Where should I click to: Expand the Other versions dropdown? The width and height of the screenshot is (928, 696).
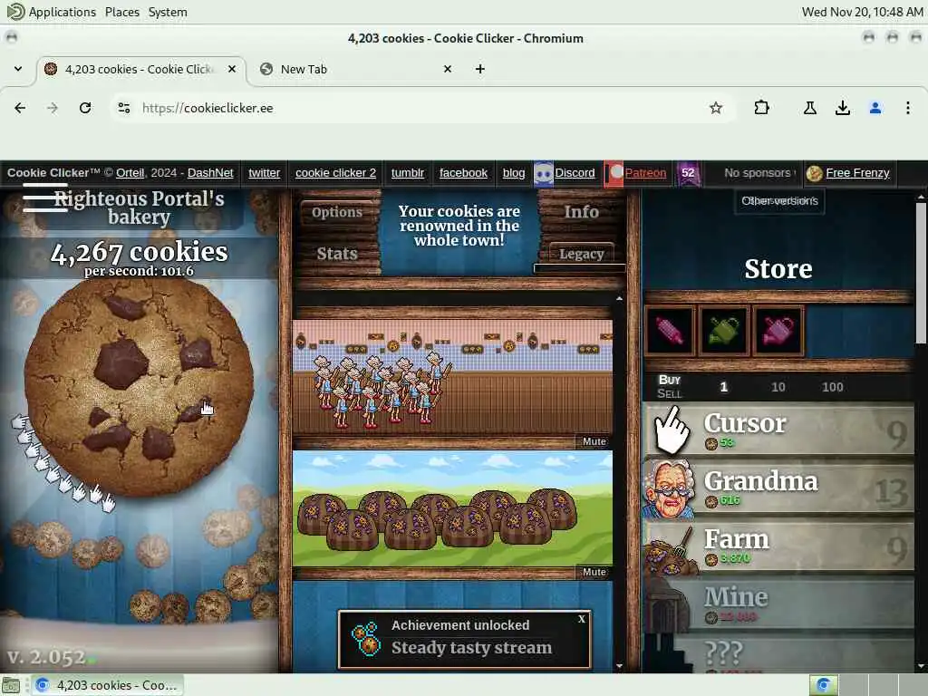point(779,200)
